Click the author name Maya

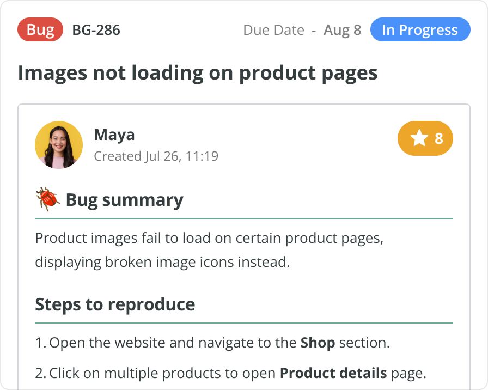[x=114, y=135]
